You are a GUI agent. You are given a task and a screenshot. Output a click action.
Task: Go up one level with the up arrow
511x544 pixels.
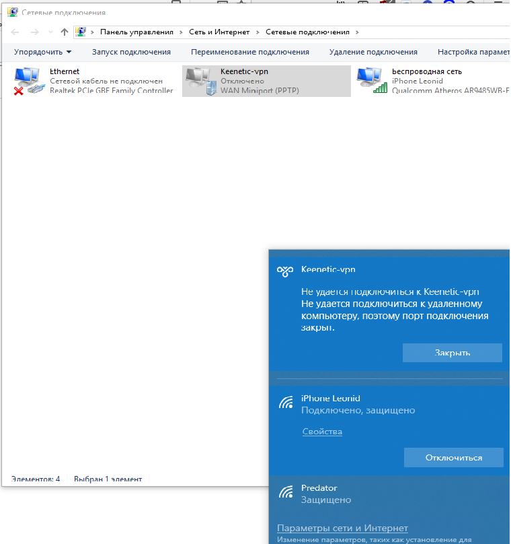pyautogui.click(x=64, y=32)
